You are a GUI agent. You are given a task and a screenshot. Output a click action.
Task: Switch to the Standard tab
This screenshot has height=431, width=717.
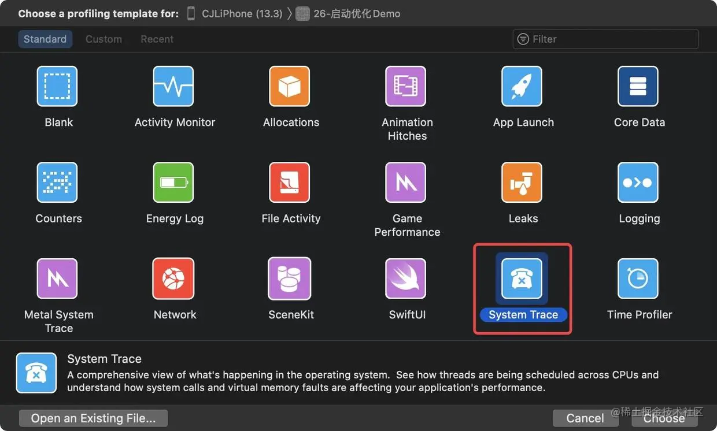pos(45,39)
